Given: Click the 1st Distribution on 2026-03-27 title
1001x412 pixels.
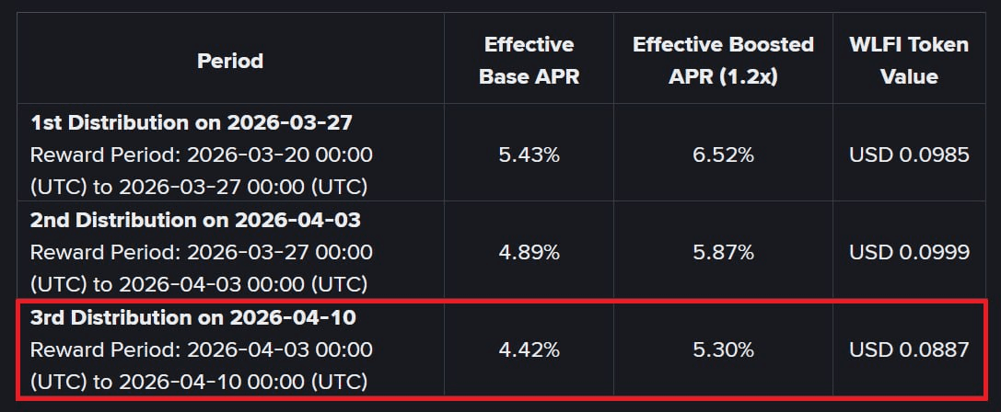Looking at the screenshot, I should click(x=192, y=122).
